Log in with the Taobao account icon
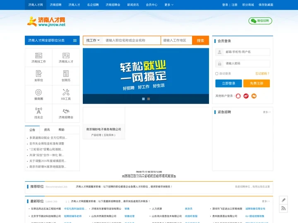The image size is (298, 223). 254,96
